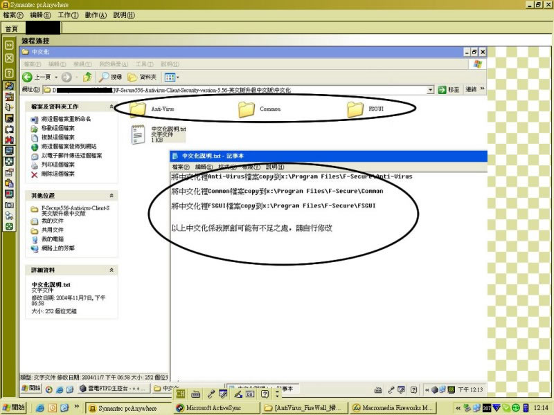
Task: Switch to 雷電FTPD主控台 on remote taskbar
Action: (x=113, y=389)
